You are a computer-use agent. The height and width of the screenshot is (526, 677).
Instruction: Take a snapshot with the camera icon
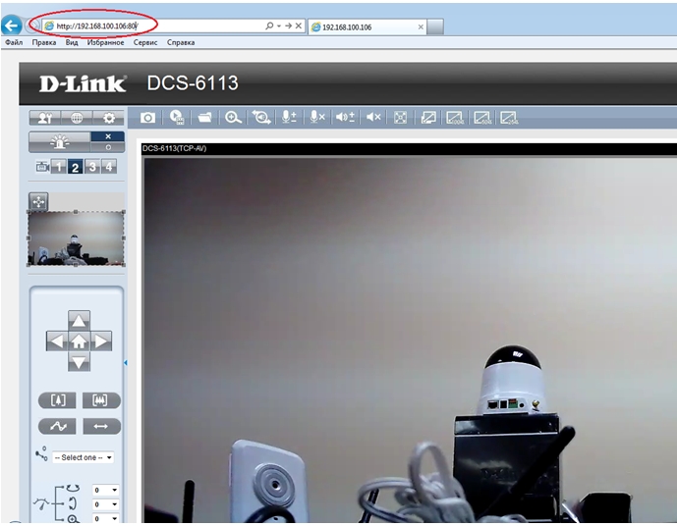[x=147, y=117]
